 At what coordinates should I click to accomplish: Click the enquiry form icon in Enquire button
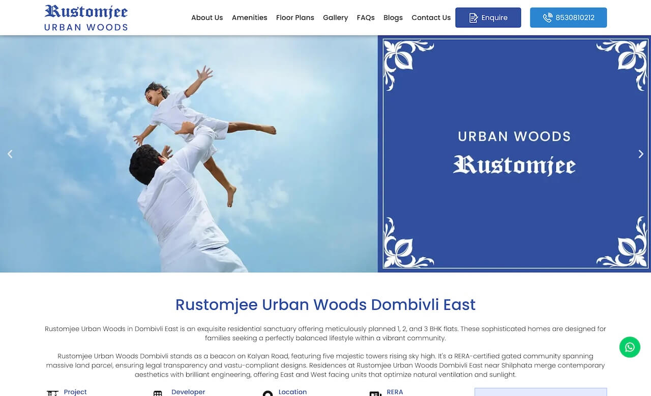(474, 18)
